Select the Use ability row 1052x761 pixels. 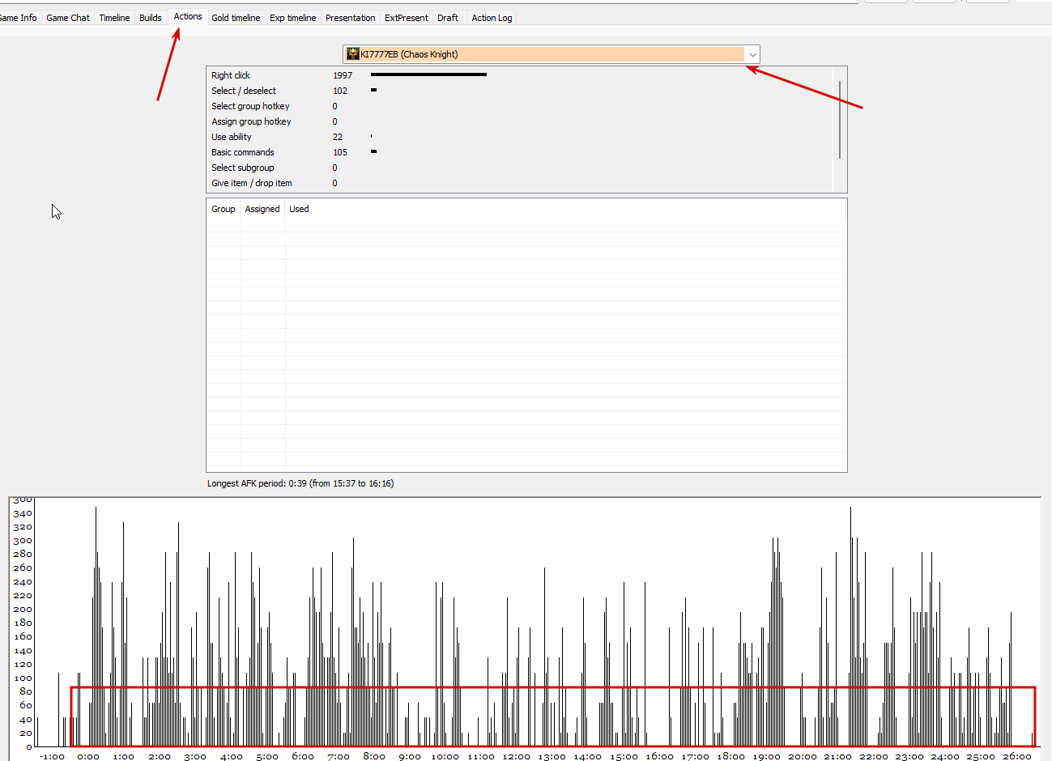coord(519,137)
